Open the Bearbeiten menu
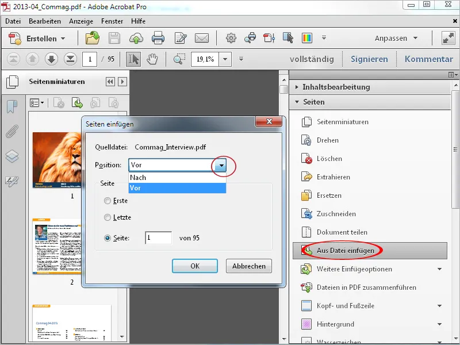 [x=45, y=21]
